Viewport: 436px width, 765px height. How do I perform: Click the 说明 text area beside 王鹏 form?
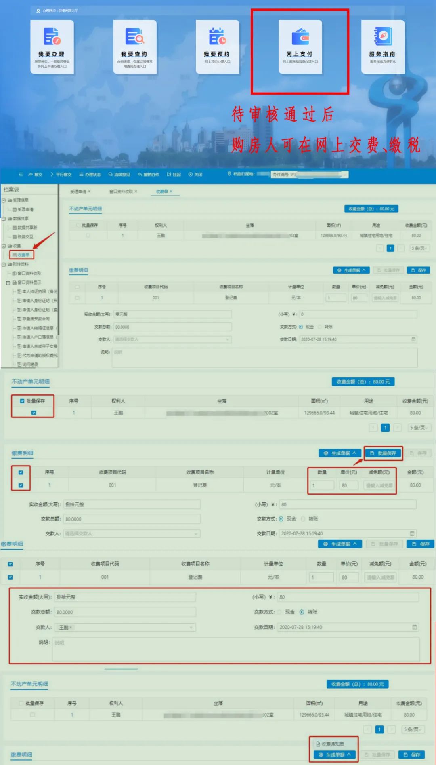click(236, 649)
